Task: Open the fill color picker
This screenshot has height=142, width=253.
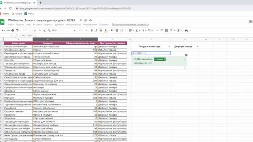Action: click(x=112, y=30)
